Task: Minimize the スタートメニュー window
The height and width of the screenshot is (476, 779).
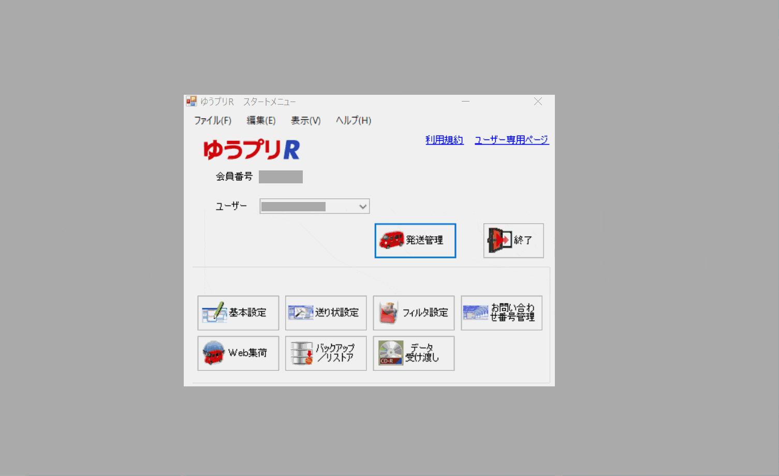Action: [465, 102]
